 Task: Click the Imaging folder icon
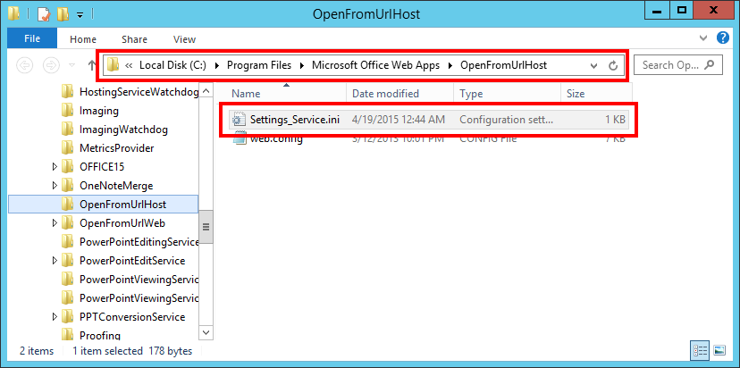click(68, 111)
